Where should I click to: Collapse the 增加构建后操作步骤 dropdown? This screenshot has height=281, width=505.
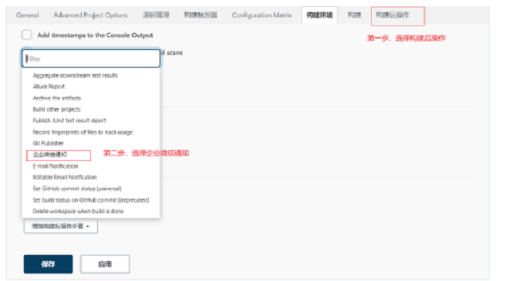(x=61, y=226)
